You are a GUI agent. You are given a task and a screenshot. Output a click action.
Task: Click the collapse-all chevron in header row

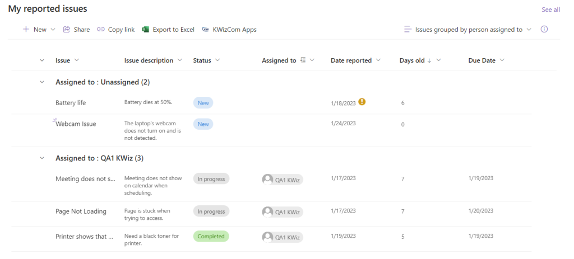41,60
